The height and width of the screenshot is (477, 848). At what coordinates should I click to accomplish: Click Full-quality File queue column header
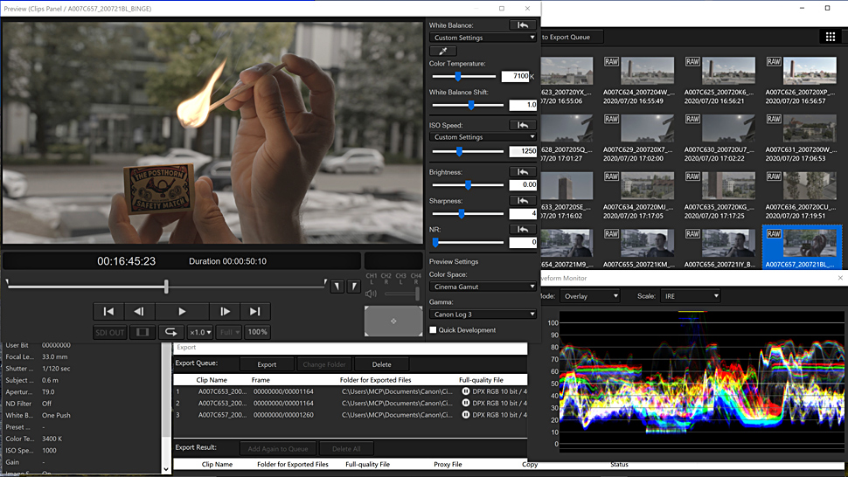[481, 380]
